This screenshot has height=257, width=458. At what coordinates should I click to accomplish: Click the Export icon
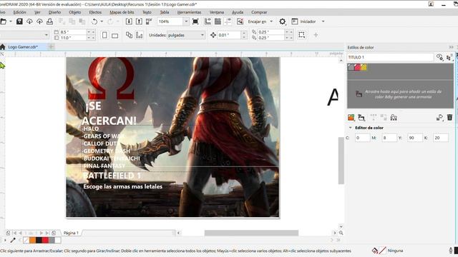click(x=139, y=21)
